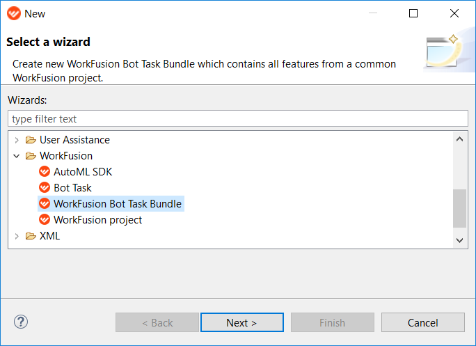The image size is (476, 346).
Task: Click the Cancel button
Action: (423, 322)
